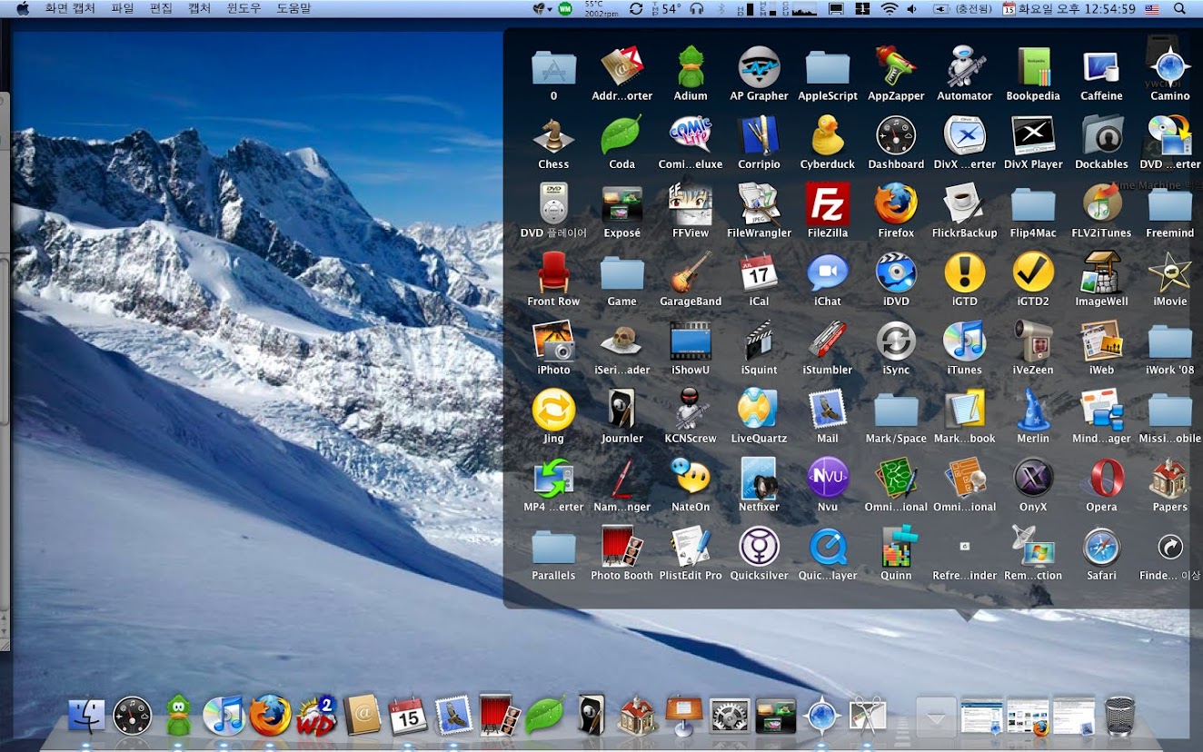The height and width of the screenshot is (752, 1203).
Task: Launch Firefox from the stack grid
Action: click(x=896, y=205)
